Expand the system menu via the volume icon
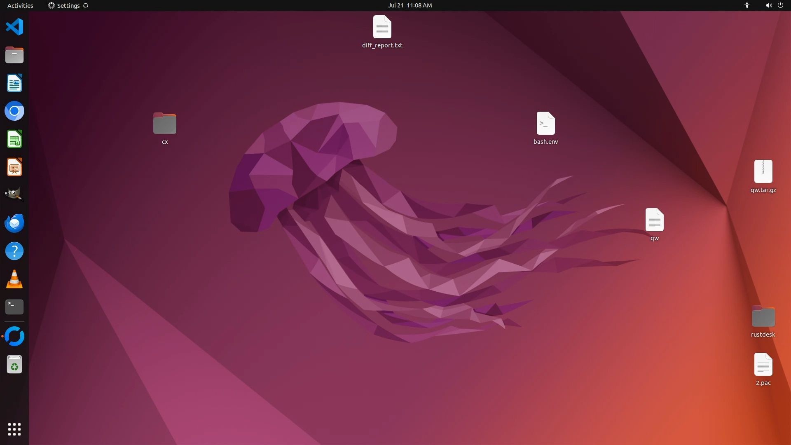The height and width of the screenshot is (445, 791). click(x=768, y=5)
